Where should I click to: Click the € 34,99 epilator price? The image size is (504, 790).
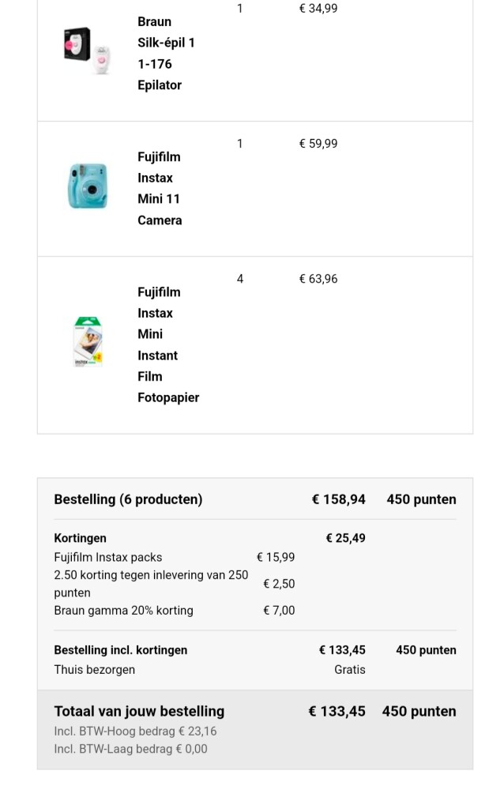pyautogui.click(x=318, y=9)
